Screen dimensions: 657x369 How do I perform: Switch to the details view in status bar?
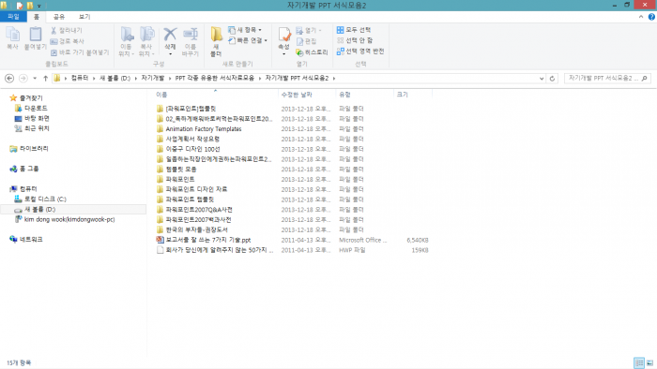click(639, 362)
